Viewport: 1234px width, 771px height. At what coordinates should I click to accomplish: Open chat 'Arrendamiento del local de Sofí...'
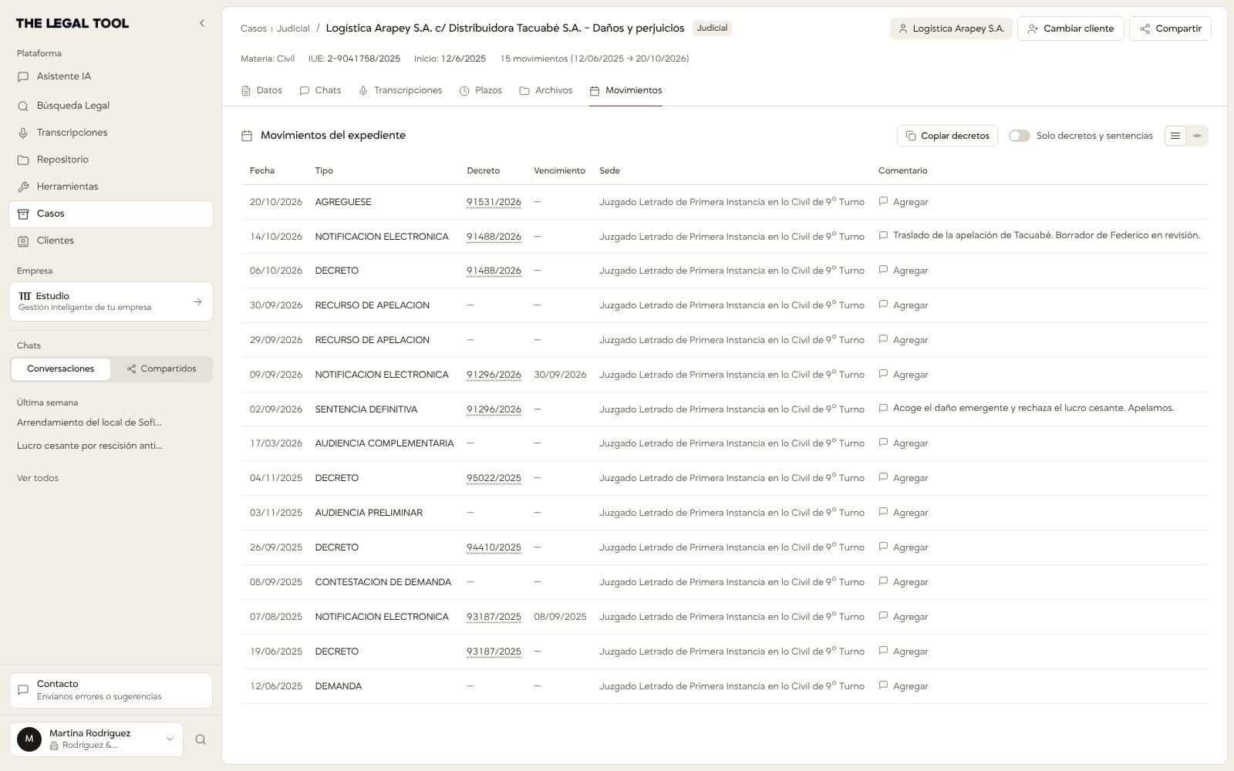[x=89, y=423]
